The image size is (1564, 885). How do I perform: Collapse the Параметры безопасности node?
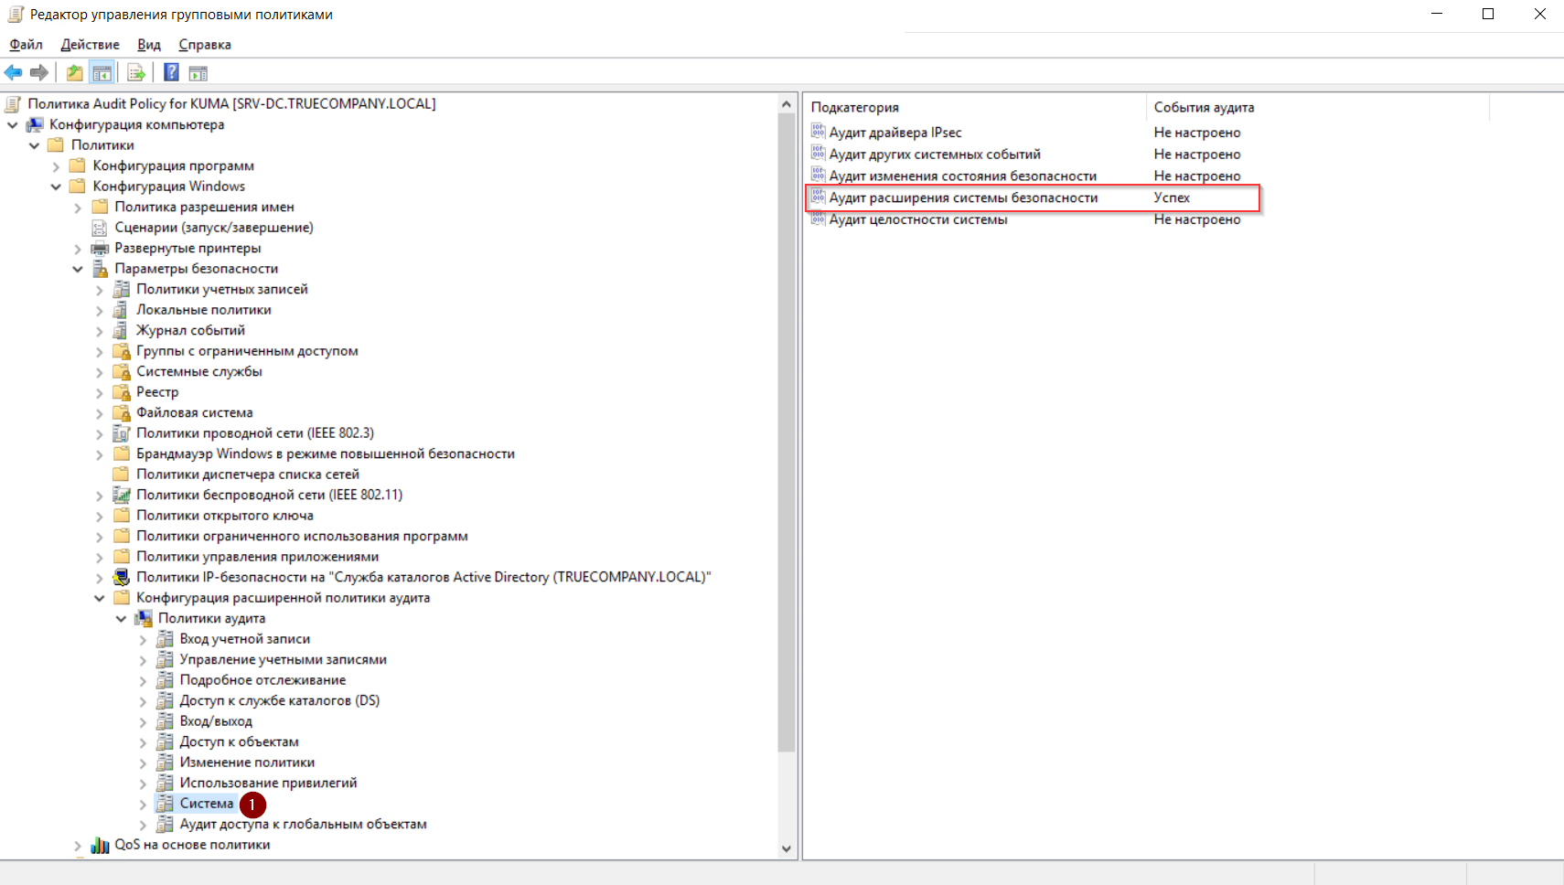[x=78, y=269]
